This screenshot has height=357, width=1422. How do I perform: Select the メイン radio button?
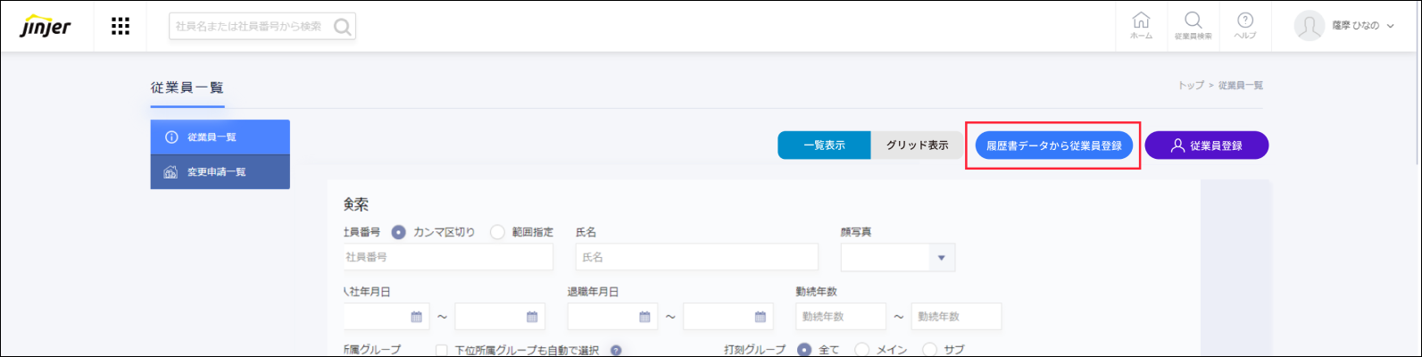[862, 350]
